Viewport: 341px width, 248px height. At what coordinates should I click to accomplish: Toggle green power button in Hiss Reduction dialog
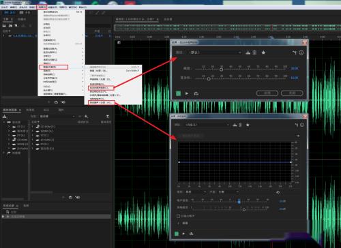[x=177, y=234]
